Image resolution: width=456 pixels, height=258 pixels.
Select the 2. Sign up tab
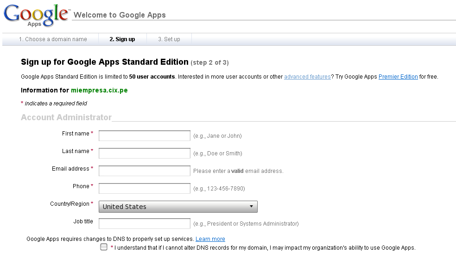(122, 39)
